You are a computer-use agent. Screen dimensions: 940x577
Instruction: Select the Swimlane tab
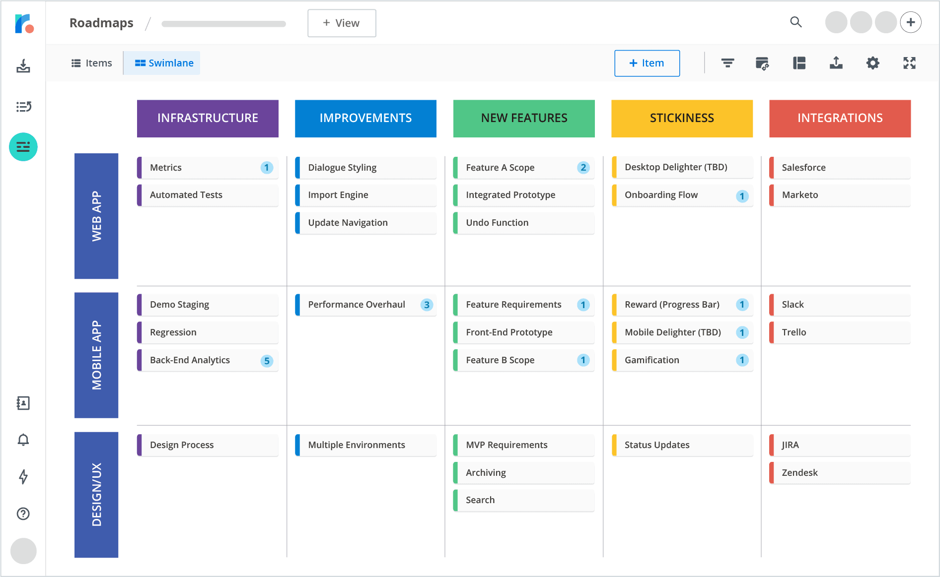pos(161,63)
